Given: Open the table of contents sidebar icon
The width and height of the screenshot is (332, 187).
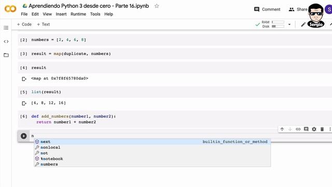Looking at the screenshot, I should (6, 28).
